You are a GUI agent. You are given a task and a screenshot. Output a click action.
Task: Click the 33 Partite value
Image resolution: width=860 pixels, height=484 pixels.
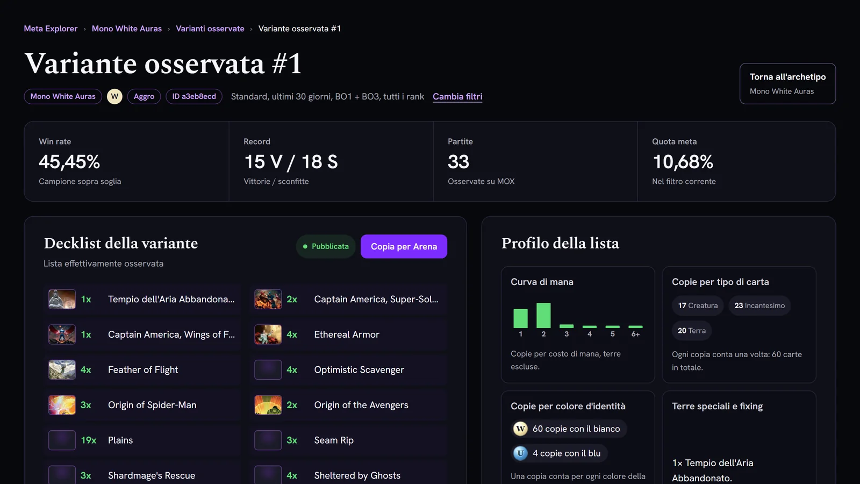(x=458, y=162)
